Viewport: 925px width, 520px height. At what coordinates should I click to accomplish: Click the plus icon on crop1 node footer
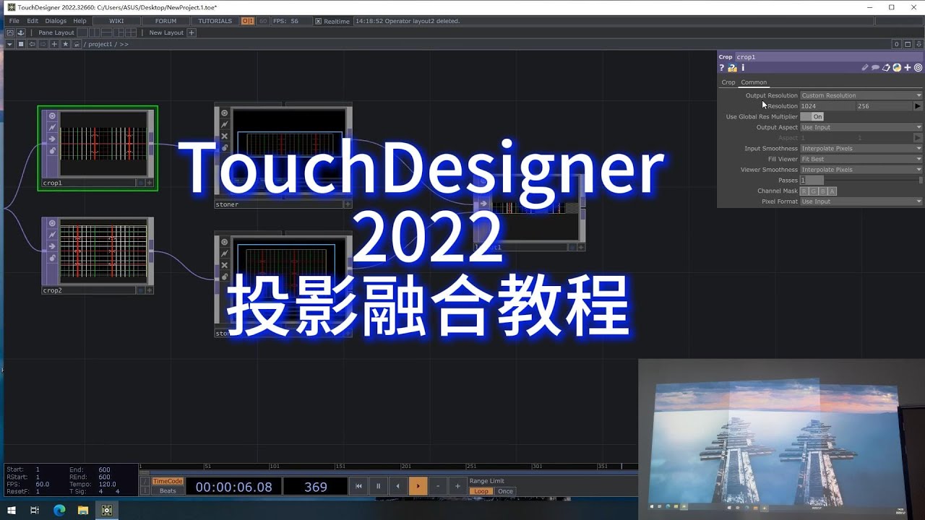coord(150,183)
